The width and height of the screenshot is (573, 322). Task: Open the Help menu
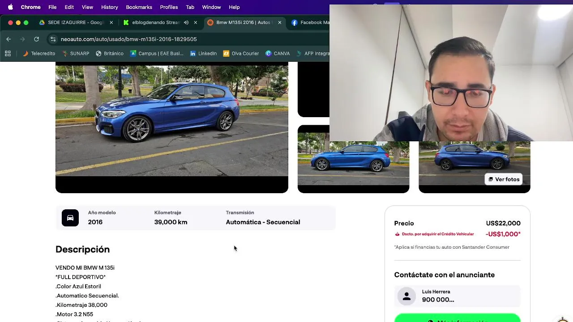pyautogui.click(x=234, y=7)
